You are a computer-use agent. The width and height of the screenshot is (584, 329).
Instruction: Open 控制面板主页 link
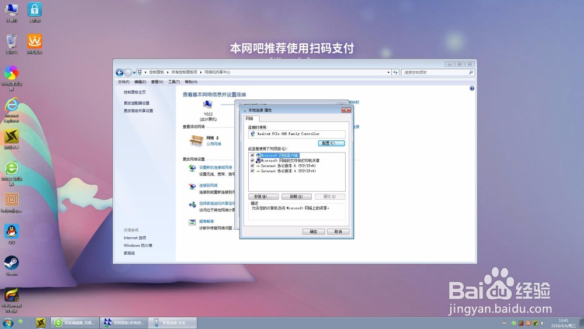click(x=134, y=92)
